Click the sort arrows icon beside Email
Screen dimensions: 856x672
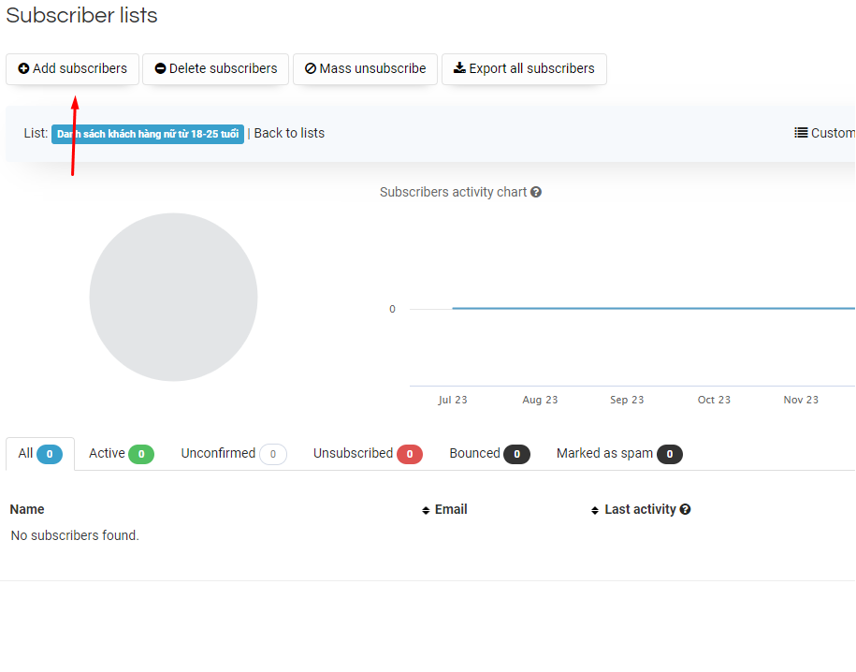pos(427,510)
